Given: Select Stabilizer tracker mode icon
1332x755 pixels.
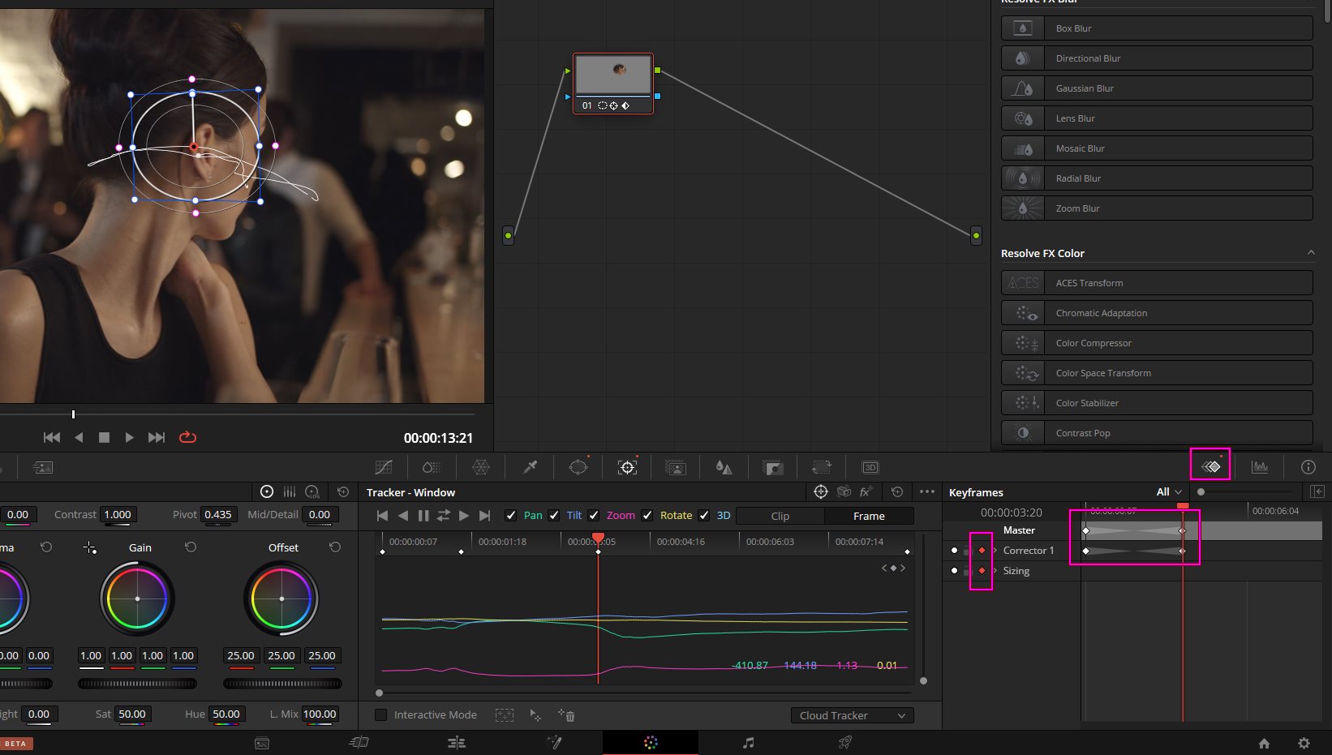Looking at the screenshot, I should pyautogui.click(x=844, y=491).
